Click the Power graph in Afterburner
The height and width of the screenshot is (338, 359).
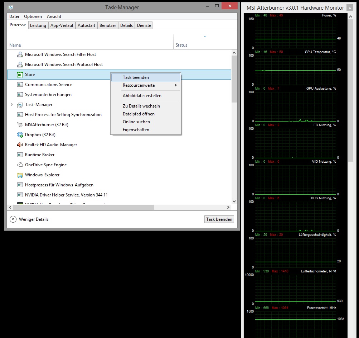(295, 33)
